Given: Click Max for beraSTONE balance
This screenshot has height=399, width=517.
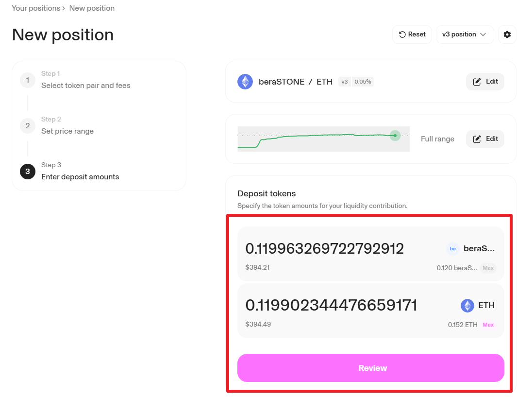Looking at the screenshot, I should click(x=488, y=268).
